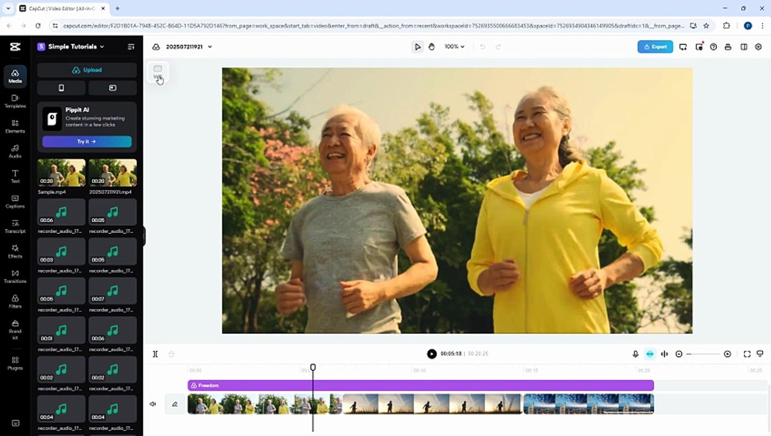Open the canvas ratio selector
Screen dimensions: 771x436
tap(158, 72)
